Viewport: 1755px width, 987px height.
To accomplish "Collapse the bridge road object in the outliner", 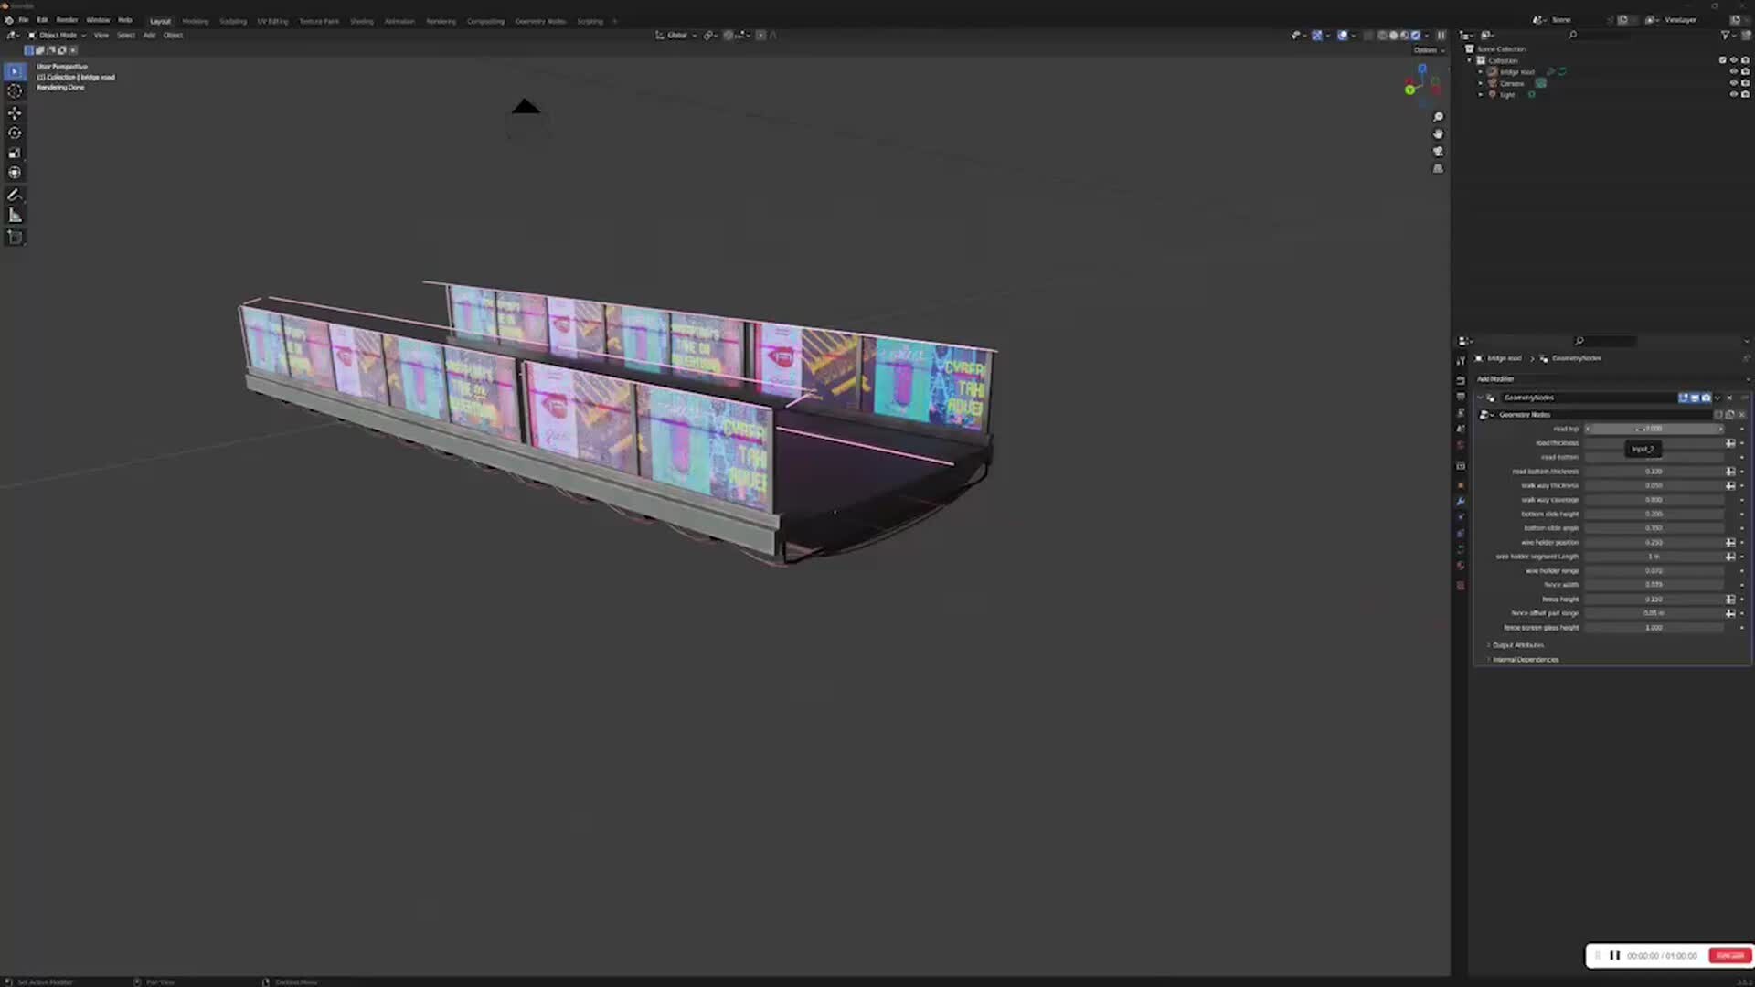I will 1481,72.
